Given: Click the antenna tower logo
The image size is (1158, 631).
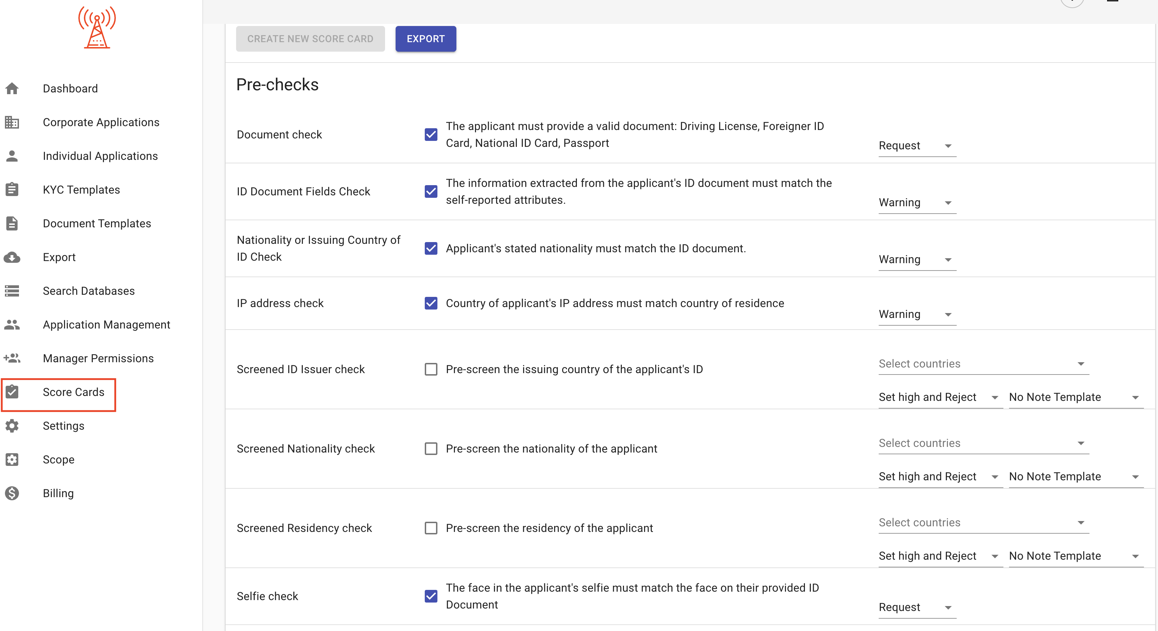Looking at the screenshot, I should click(97, 27).
